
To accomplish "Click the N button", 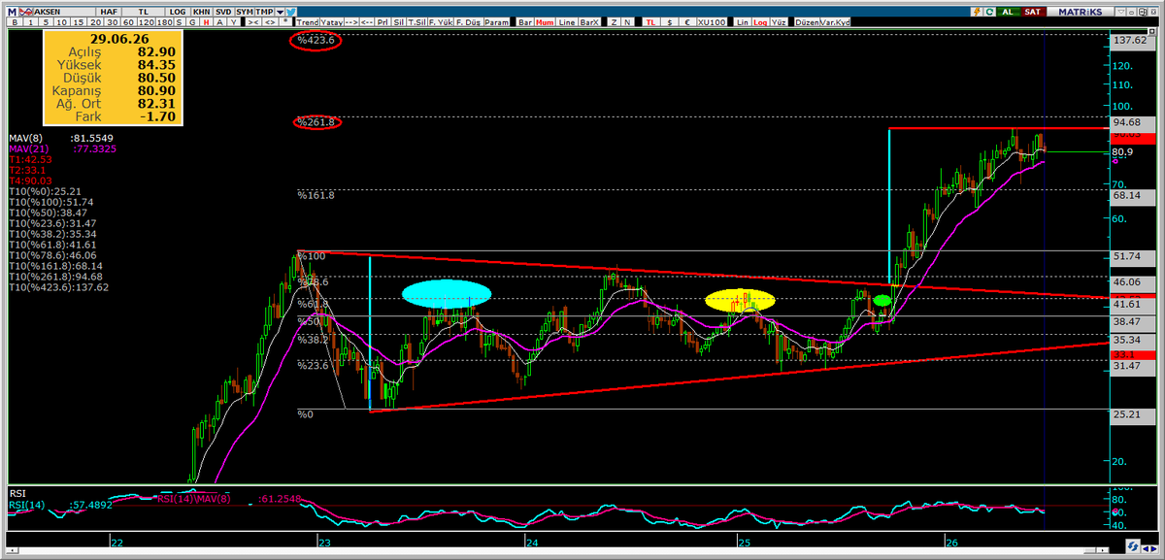I will pos(628,22).
